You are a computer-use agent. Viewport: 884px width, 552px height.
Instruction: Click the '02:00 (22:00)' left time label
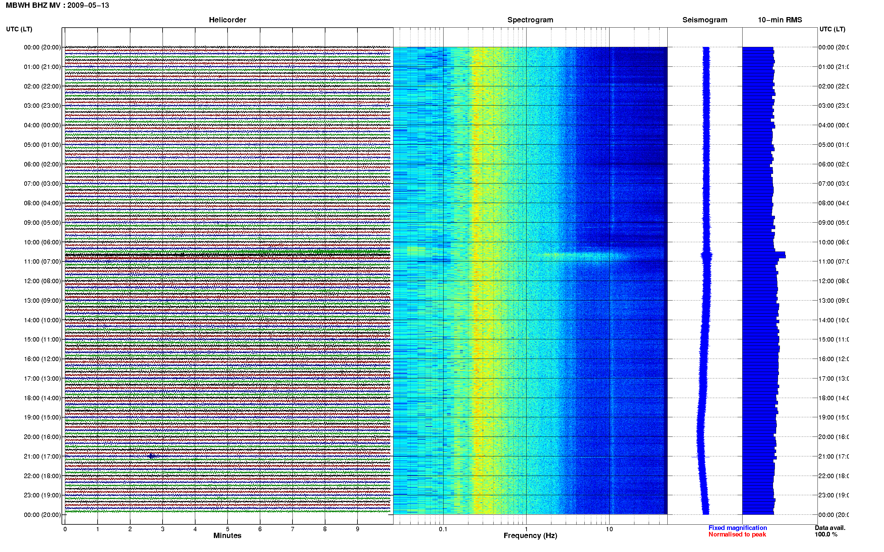42,86
